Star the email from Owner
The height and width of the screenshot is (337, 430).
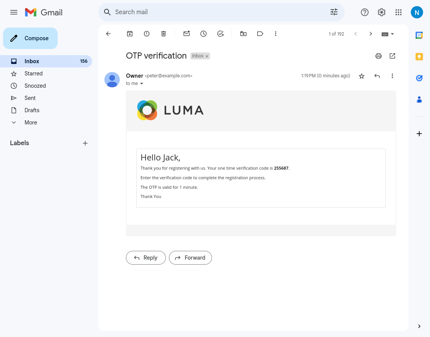click(x=362, y=76)
